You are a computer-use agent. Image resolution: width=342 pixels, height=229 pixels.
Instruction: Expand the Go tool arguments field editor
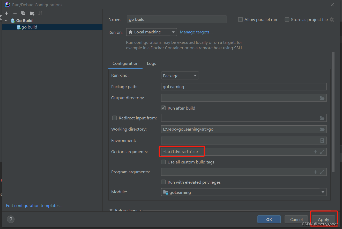tap(322, 152)
